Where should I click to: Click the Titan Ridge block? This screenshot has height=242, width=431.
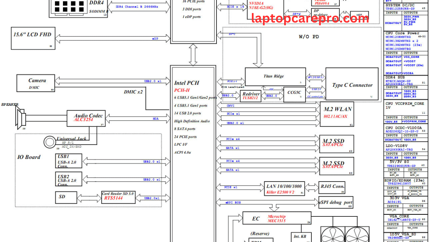pyautogui.click(x=275, y=77)
